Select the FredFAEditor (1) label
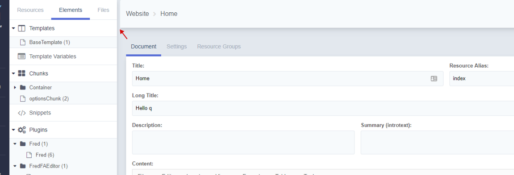 click(x=48, y=166)
